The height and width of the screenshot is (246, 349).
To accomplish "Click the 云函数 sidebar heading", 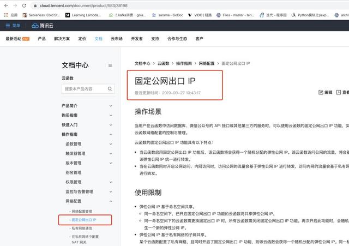I will (68, 78).
